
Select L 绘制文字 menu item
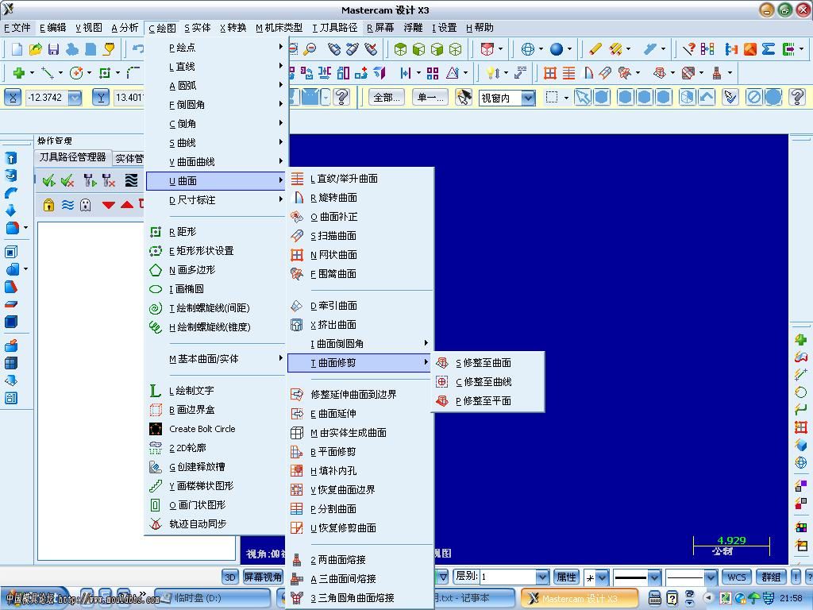click(216, 391)
